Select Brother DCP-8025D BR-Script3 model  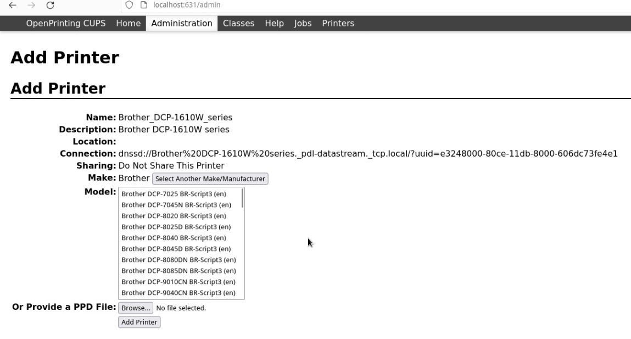click(x=180, y=227)
